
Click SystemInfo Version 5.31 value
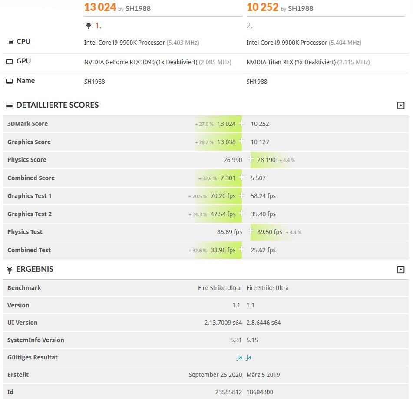(236, 340)
